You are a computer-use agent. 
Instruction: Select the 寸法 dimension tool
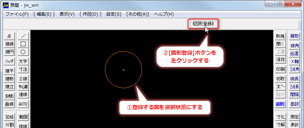(x=23, y=69)
